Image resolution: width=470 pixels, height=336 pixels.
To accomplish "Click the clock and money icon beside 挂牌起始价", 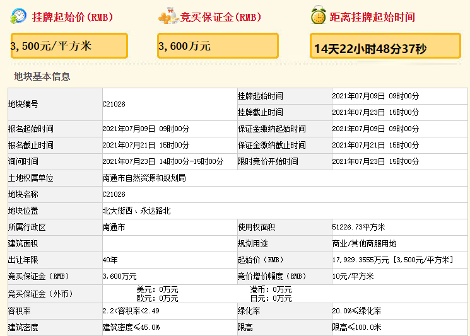I will [x=18, y=16].
